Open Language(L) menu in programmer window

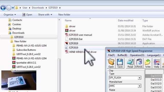pyautogui.click(x=154, y=55)
